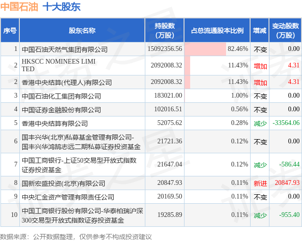Click shareholder 香港中央结算有限公司 in row 5
Screen dimensions: 302x241
[x=55, y=124]
